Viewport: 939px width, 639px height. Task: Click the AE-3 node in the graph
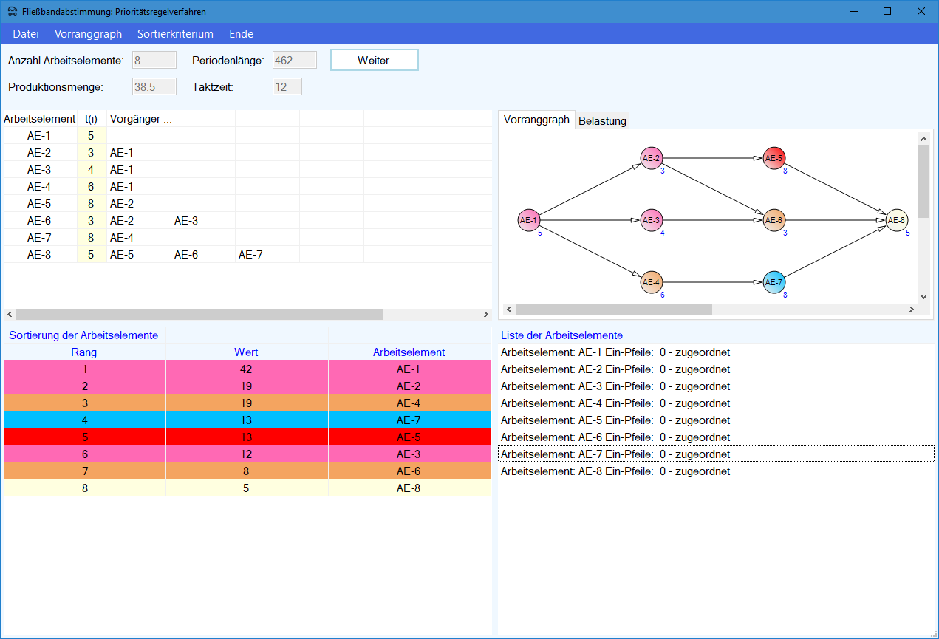coord(651,220)
